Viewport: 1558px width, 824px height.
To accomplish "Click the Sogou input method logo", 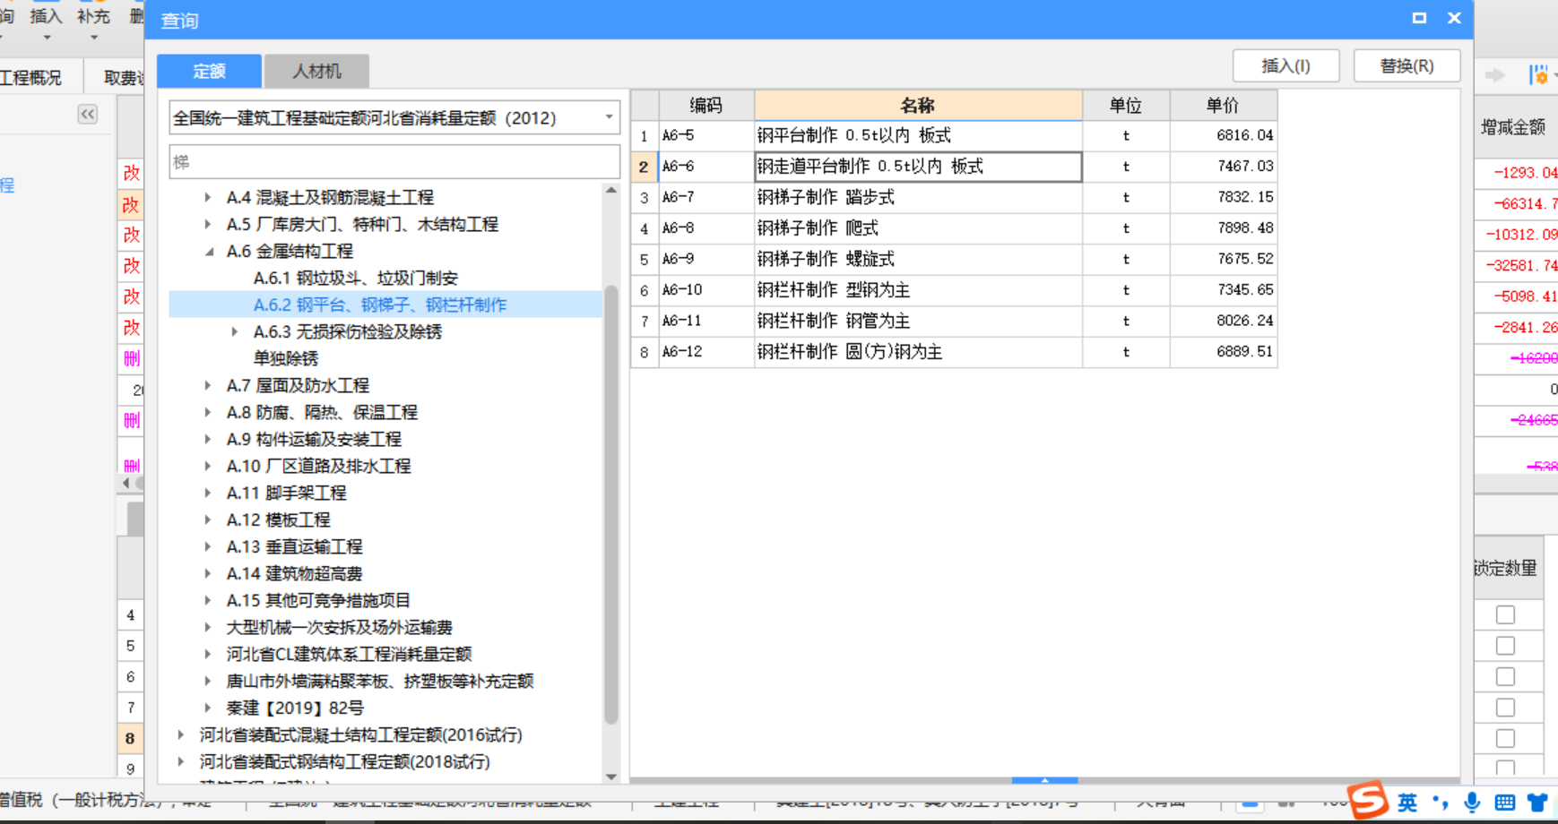I will (1368, 800).
